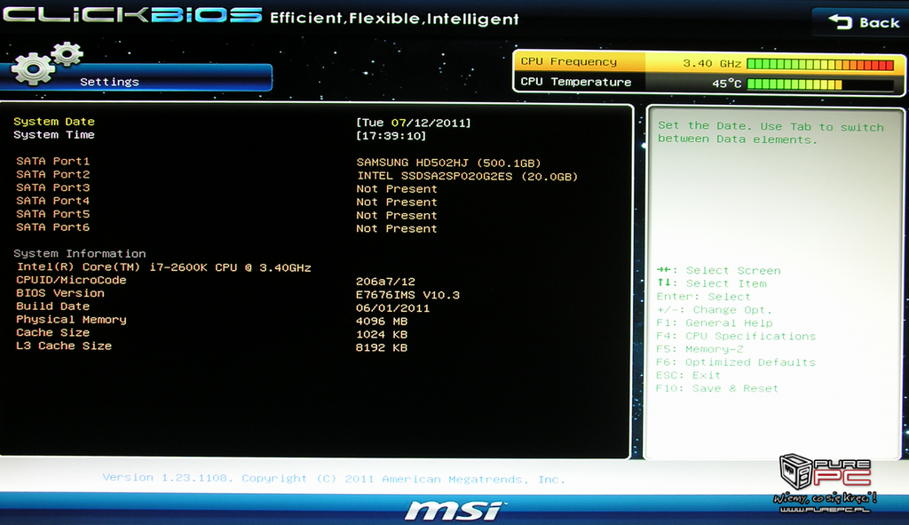Go back with the Back button
909x525 pixels.
point(863,22)
